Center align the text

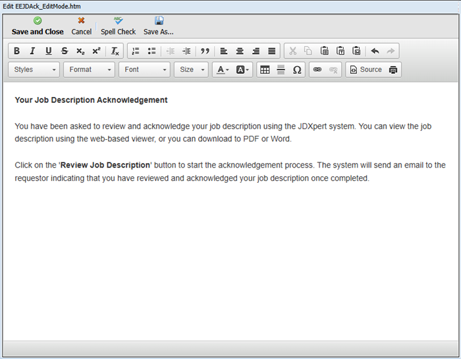coord(240,51)
